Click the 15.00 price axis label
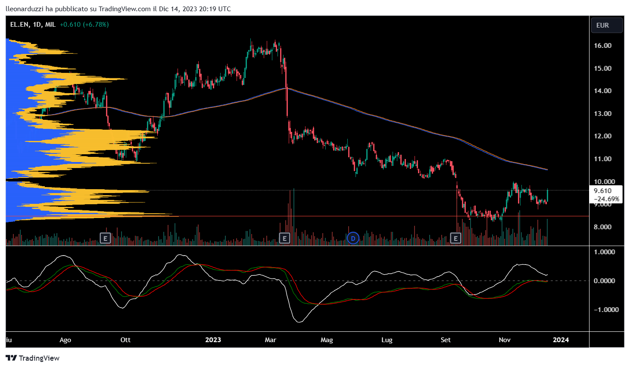Image resolution: width=630 pixels, height=368 pixels. point(602,68)
